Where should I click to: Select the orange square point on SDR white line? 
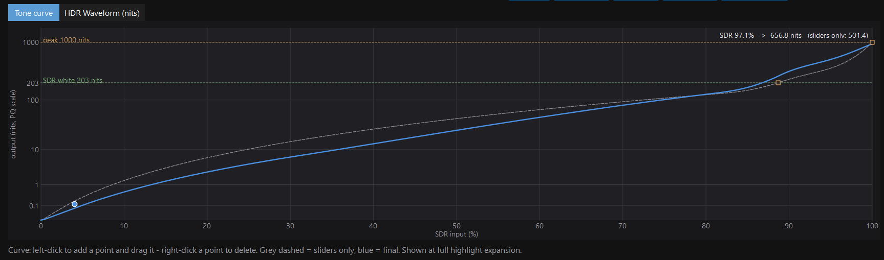(778, 83)
